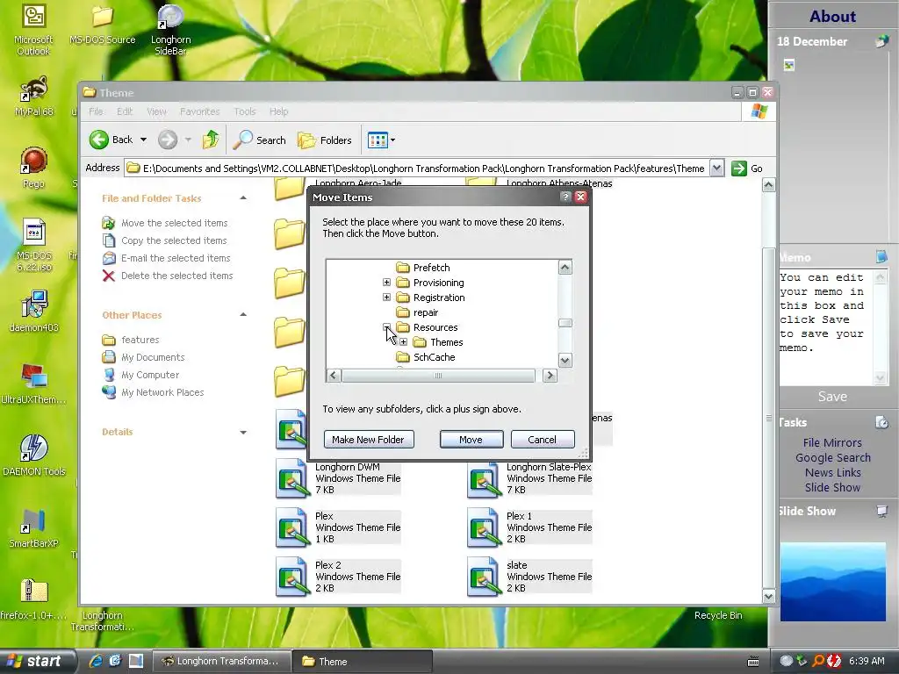Collapse the File and Folder Tasks section

click(243, 198)
